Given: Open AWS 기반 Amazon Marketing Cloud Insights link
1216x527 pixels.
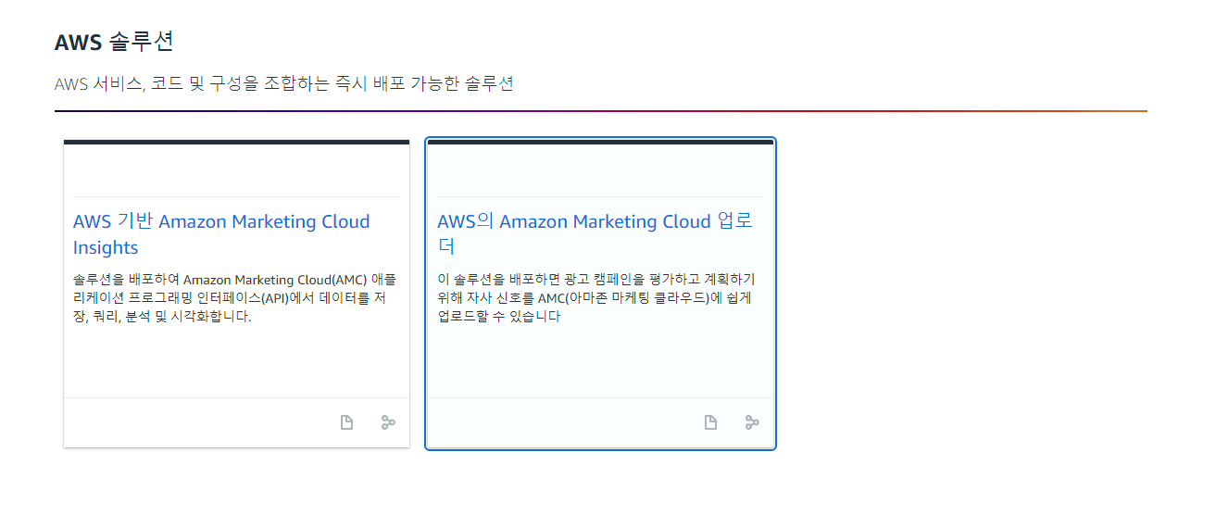Looking at the screenshot, I should 221,234.
